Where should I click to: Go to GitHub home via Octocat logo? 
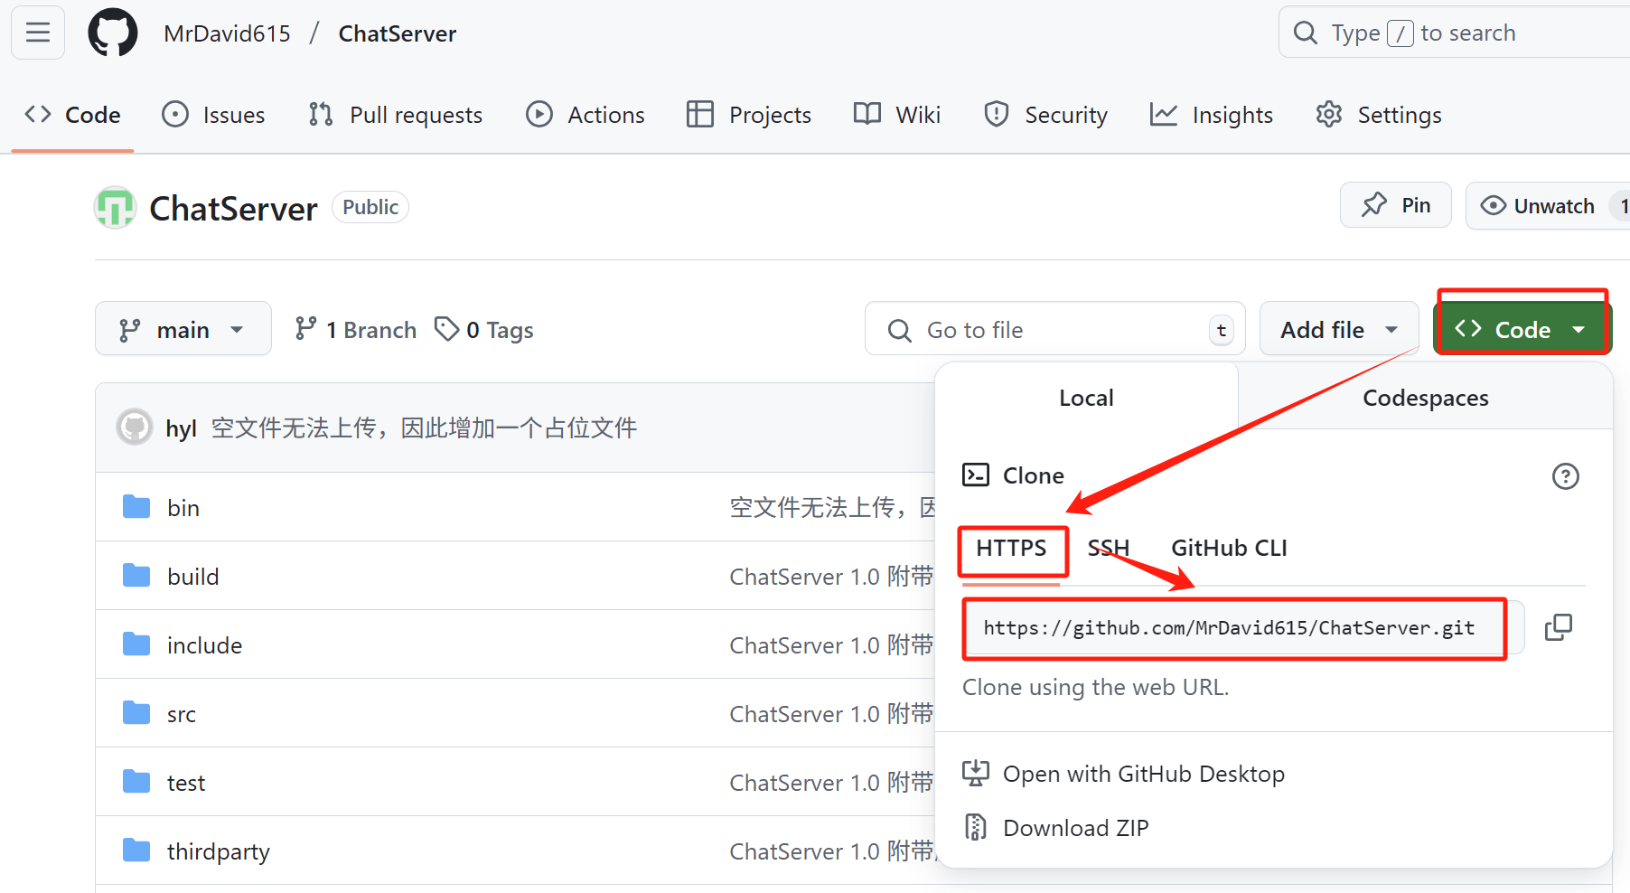pyautogui.click(x=113, y=33)
